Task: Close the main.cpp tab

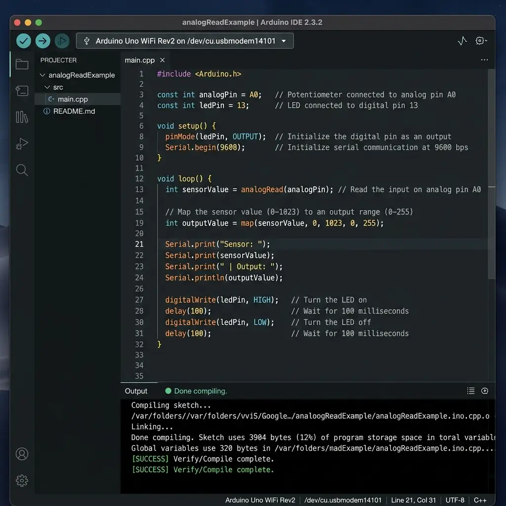Action: pos(162,60)
